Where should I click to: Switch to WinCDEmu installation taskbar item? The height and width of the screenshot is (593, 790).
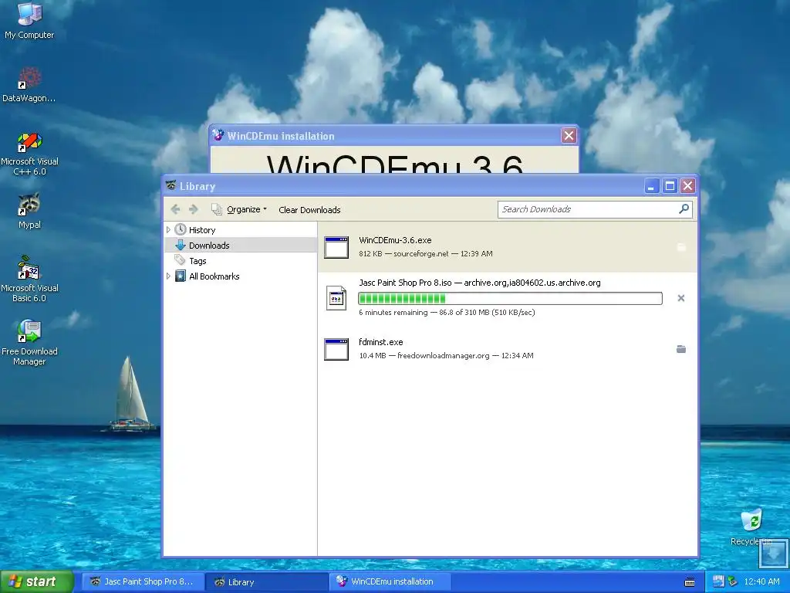click(391, 581)
